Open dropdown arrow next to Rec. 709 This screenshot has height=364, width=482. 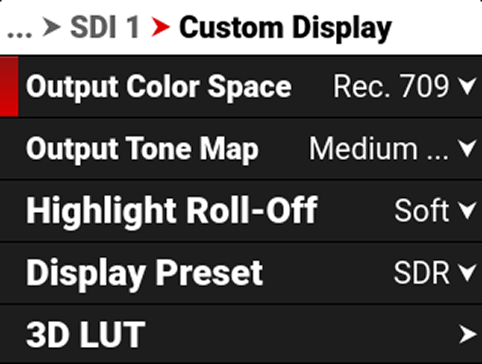(x=468, y=87)
